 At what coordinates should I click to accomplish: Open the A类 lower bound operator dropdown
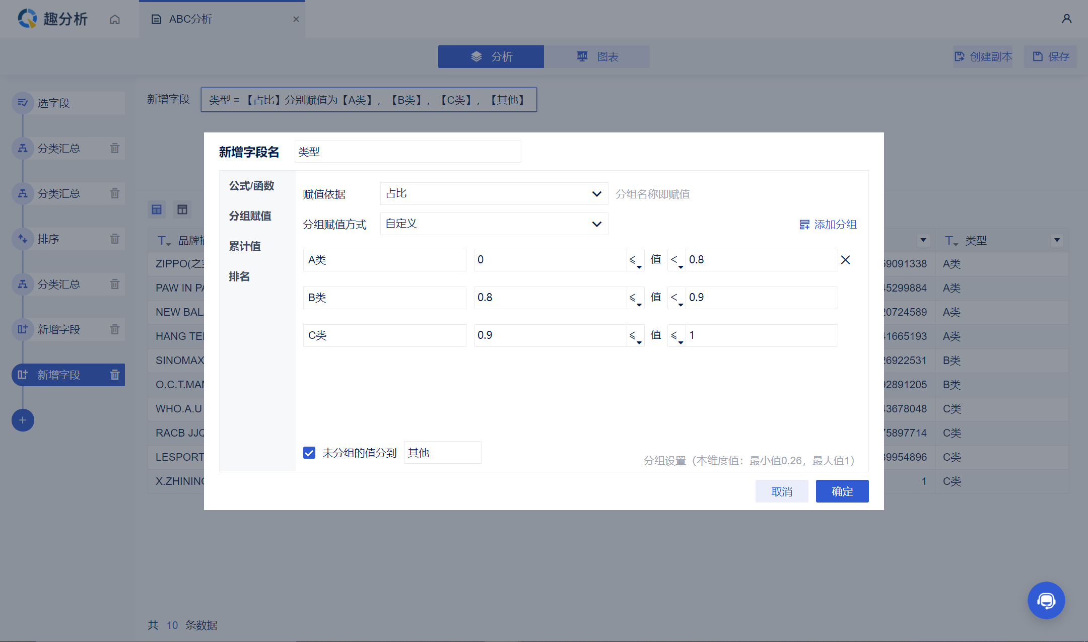tap(635, 260)
